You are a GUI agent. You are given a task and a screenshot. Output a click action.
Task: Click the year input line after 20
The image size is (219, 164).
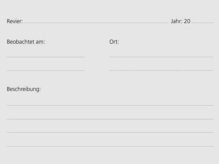pyautogui.click(x=203, y=22)
